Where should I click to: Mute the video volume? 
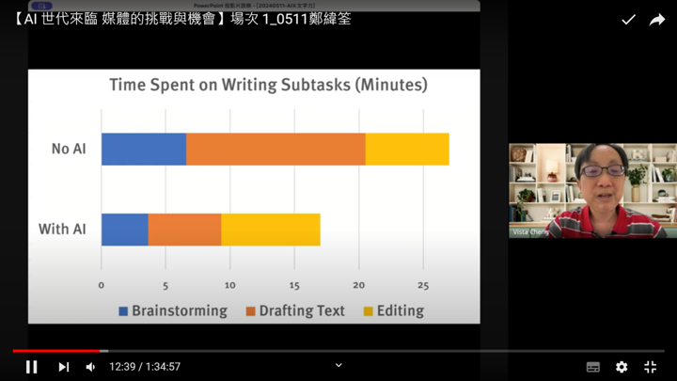coord(90,367)
